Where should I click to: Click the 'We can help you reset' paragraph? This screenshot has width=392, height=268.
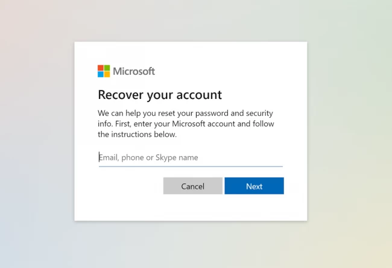coord(186,124)
